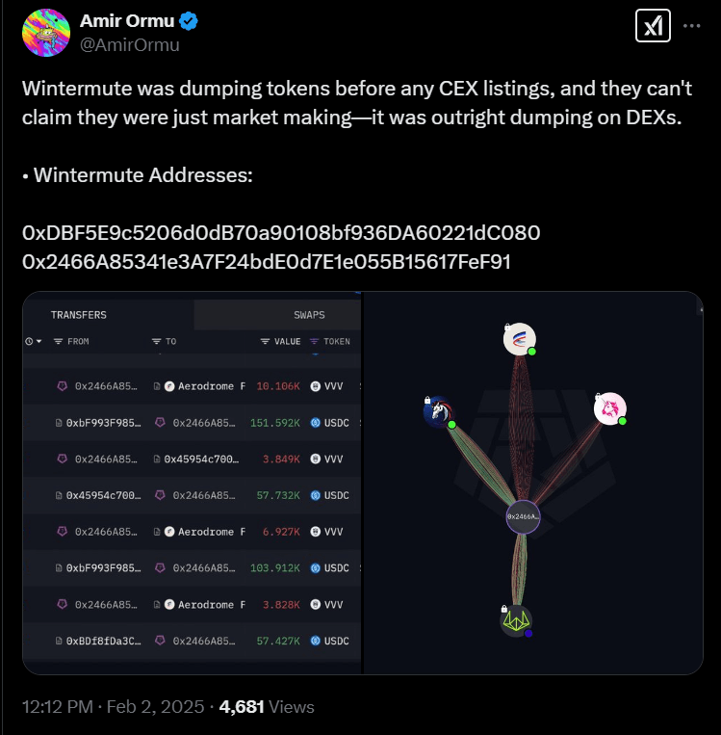
Task: Click the pink Uniswap unicorn node
Action: pyautogui.click(x=609, y=409)
